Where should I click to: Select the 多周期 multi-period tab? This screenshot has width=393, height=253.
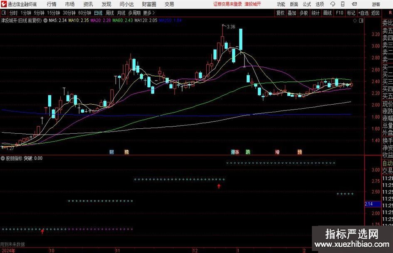[134, 13]
